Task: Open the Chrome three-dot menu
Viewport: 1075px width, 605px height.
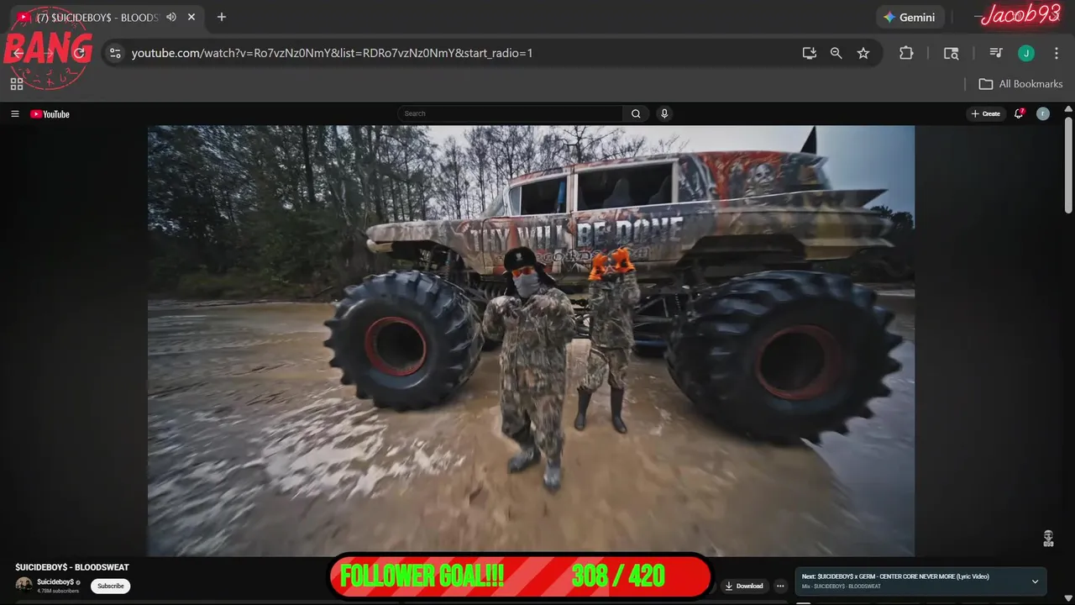Action: [x=1057, y=53]
